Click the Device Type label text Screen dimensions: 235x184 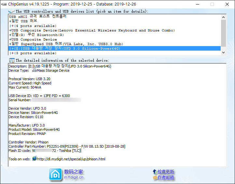(19, 70)
